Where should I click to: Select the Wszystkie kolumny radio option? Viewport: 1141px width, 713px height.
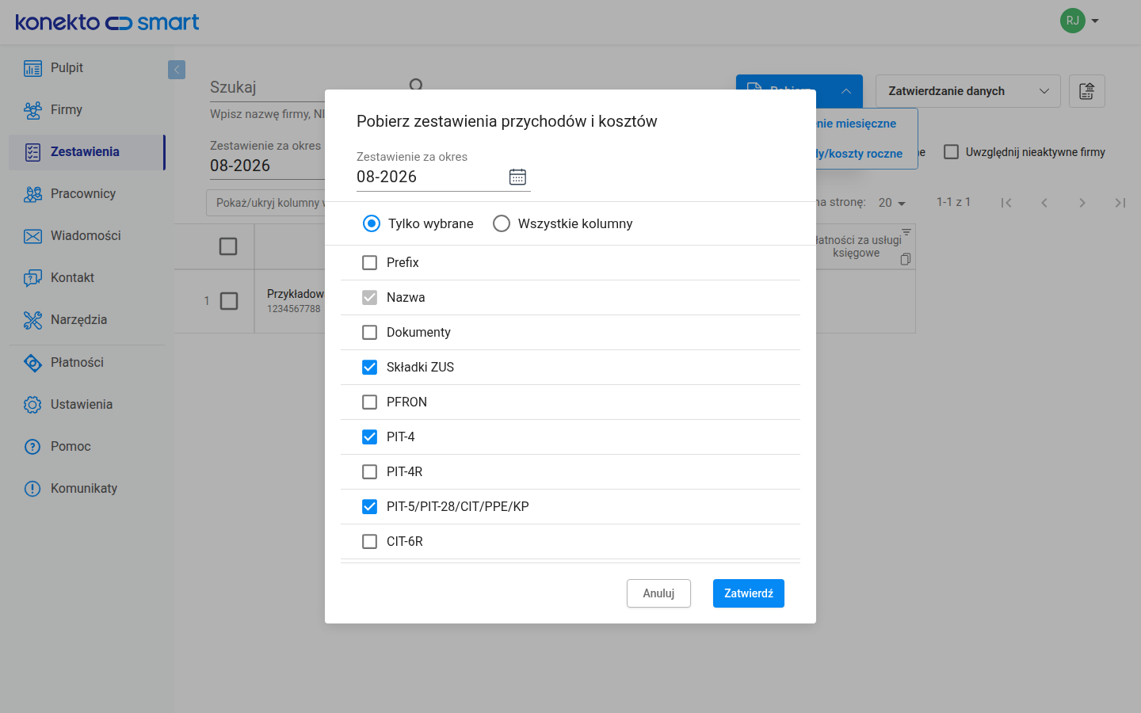[x=502, y=223]
